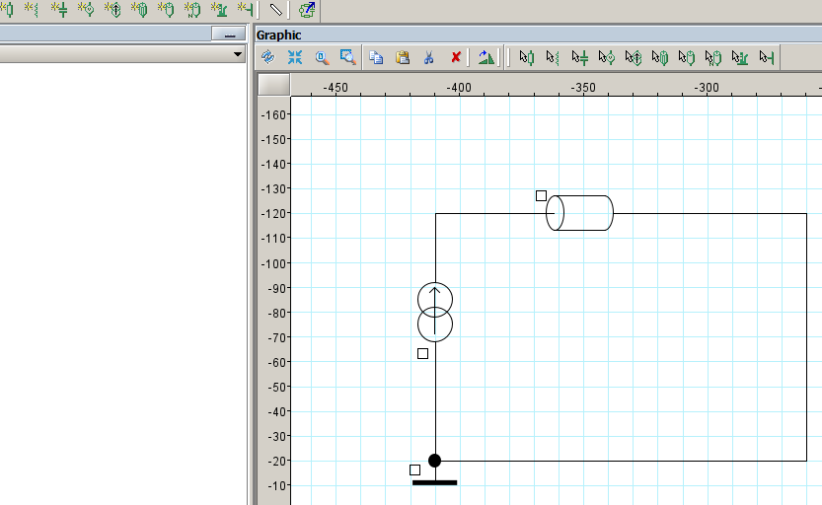
Task: Click the Graphic panel title bar
Action: tap(539, 35)
